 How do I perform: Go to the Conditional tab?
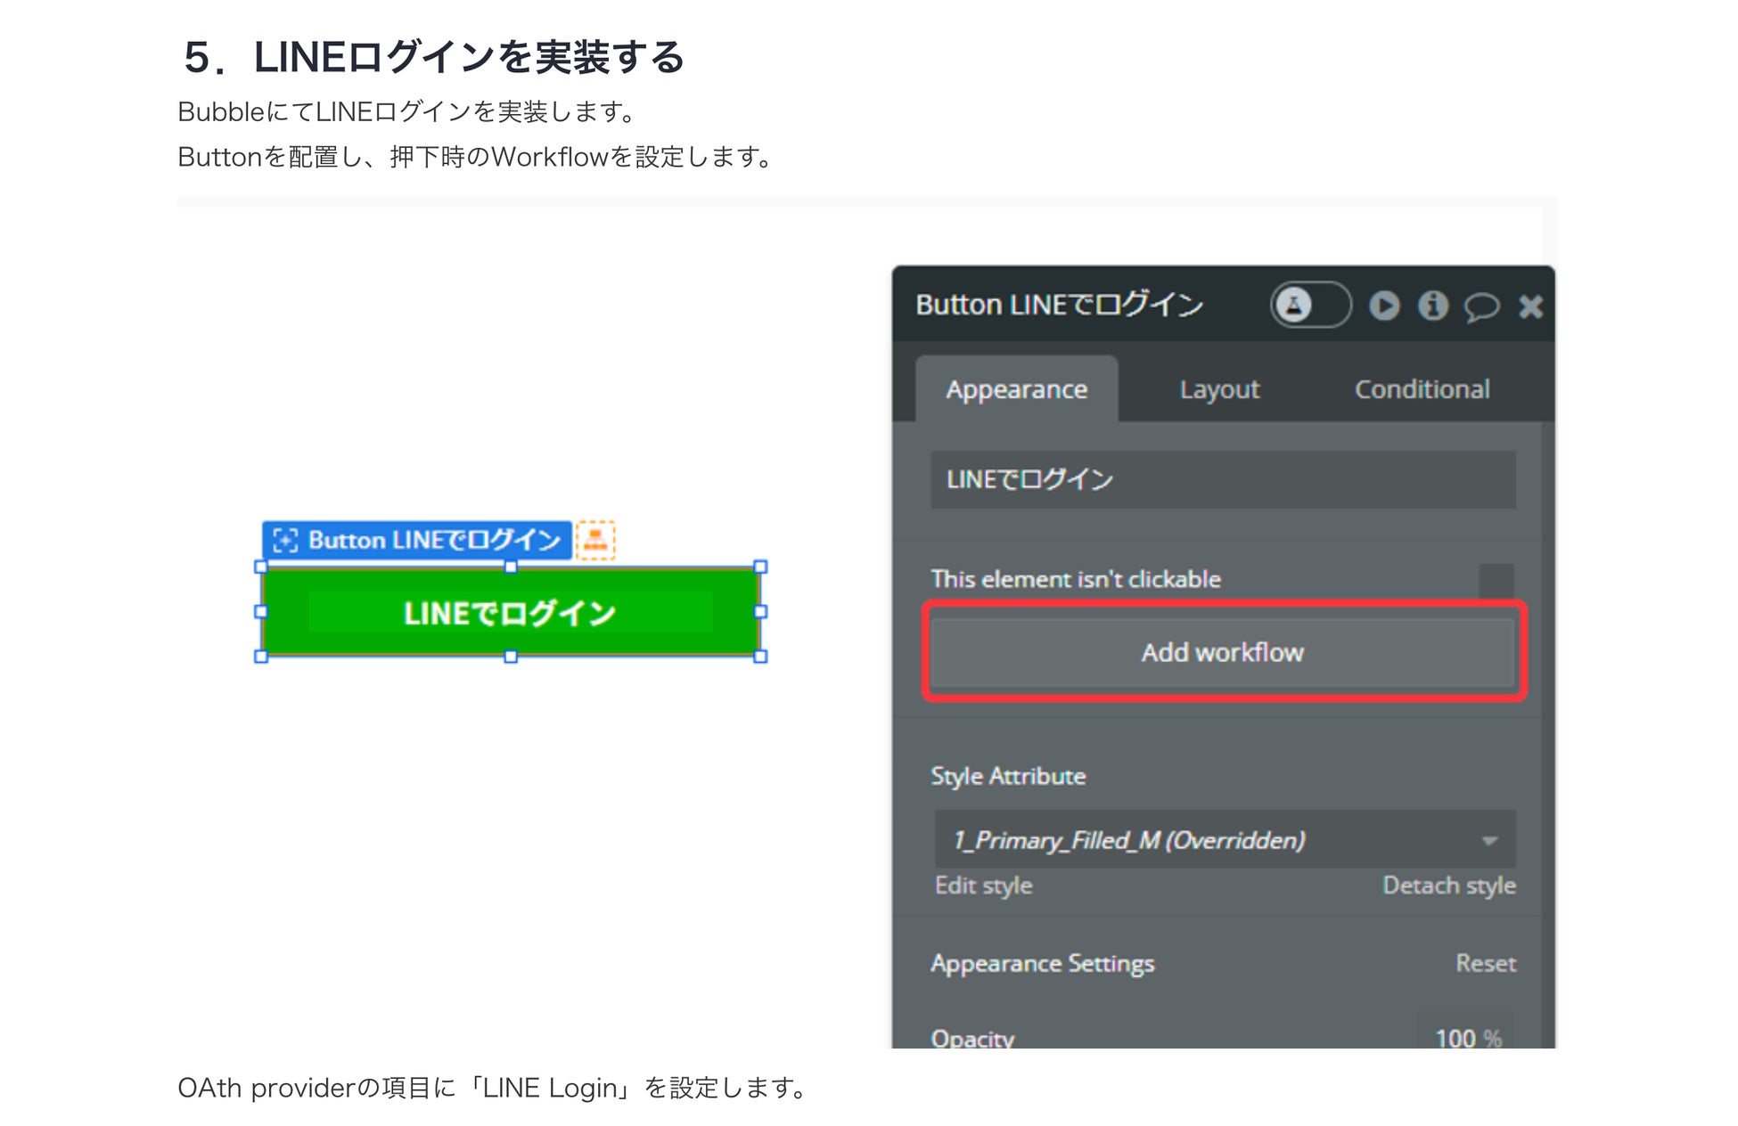[x=1422, y=389]
